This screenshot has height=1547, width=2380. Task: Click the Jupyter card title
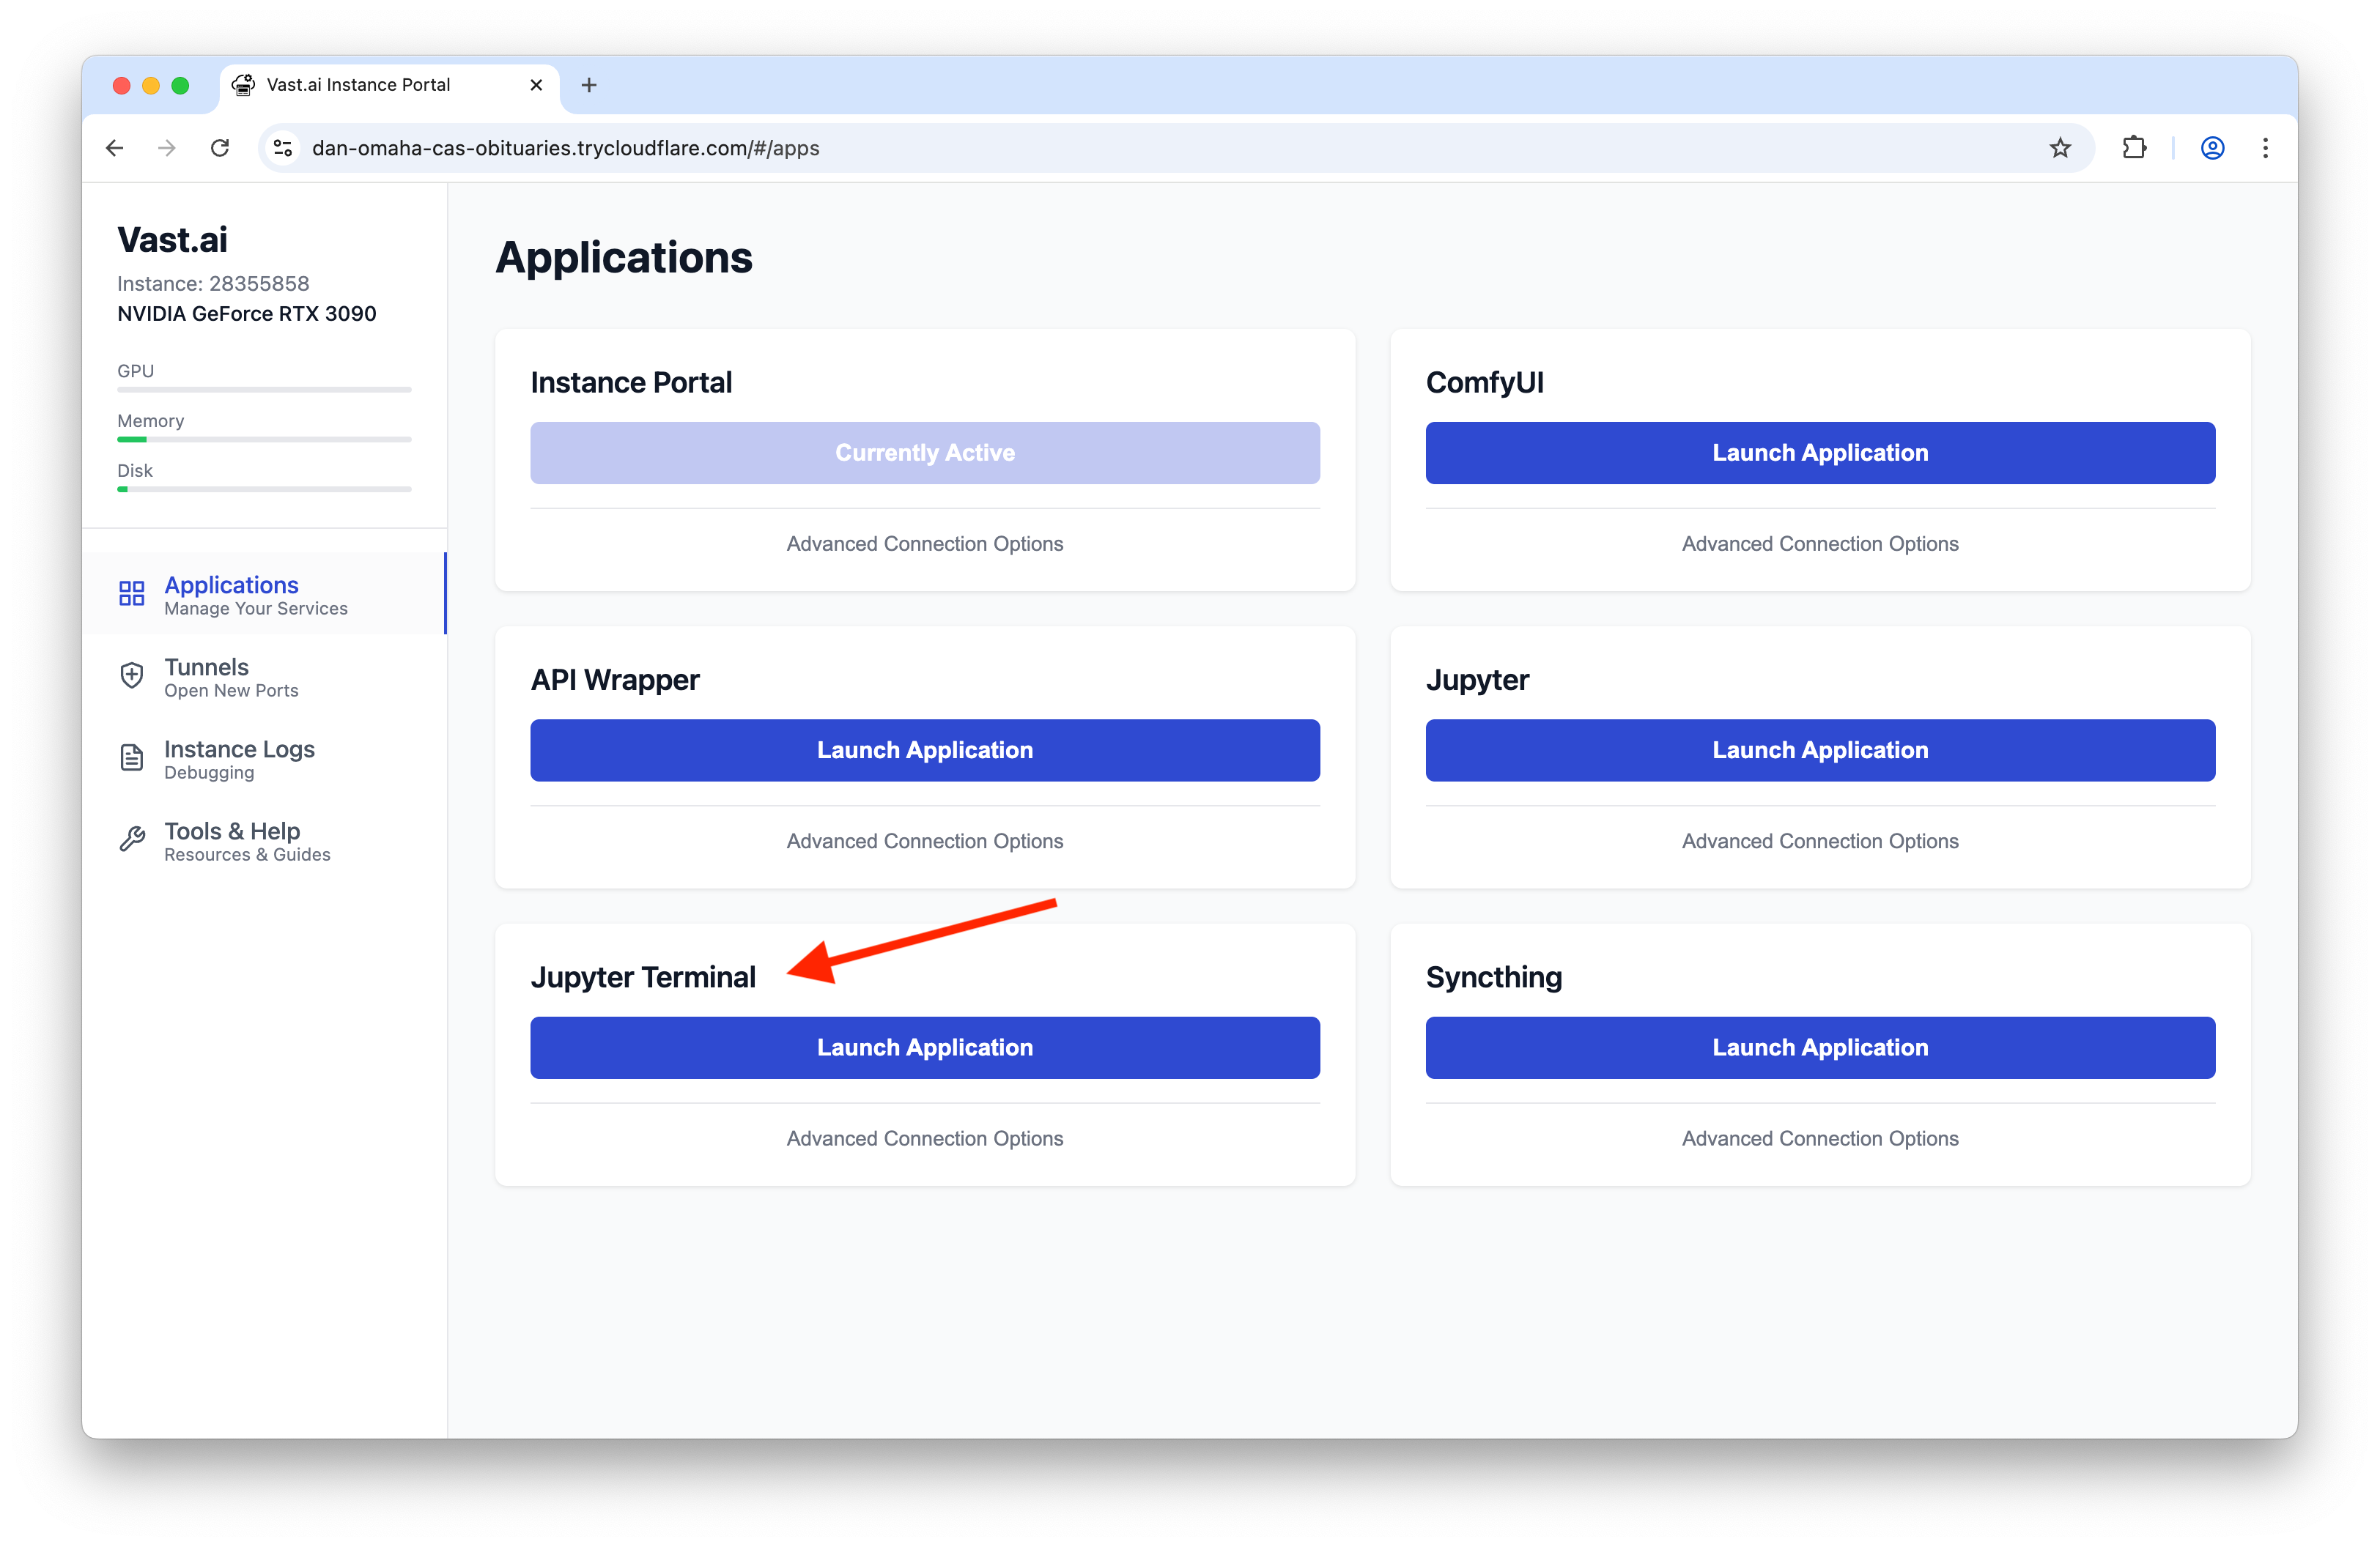point(1477,680)
